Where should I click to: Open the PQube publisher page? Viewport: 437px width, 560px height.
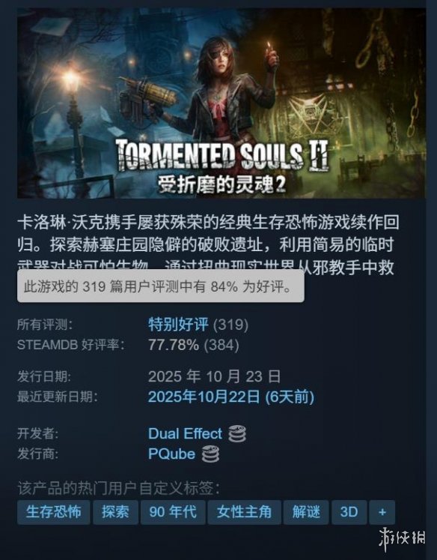172,454
